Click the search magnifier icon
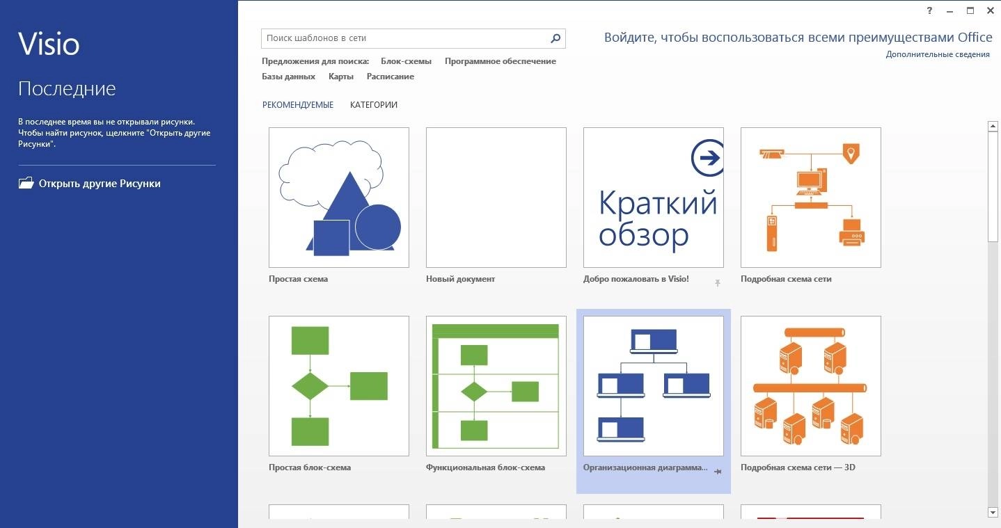The width and height of the screenshot is (1001, 528). 555,38
